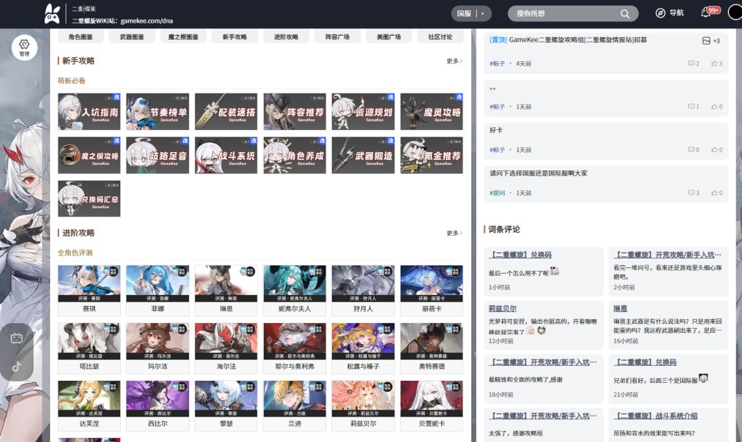Open the 社区讨论 tab
Screen dimensions: 742x442
click(x=440, y=36)
